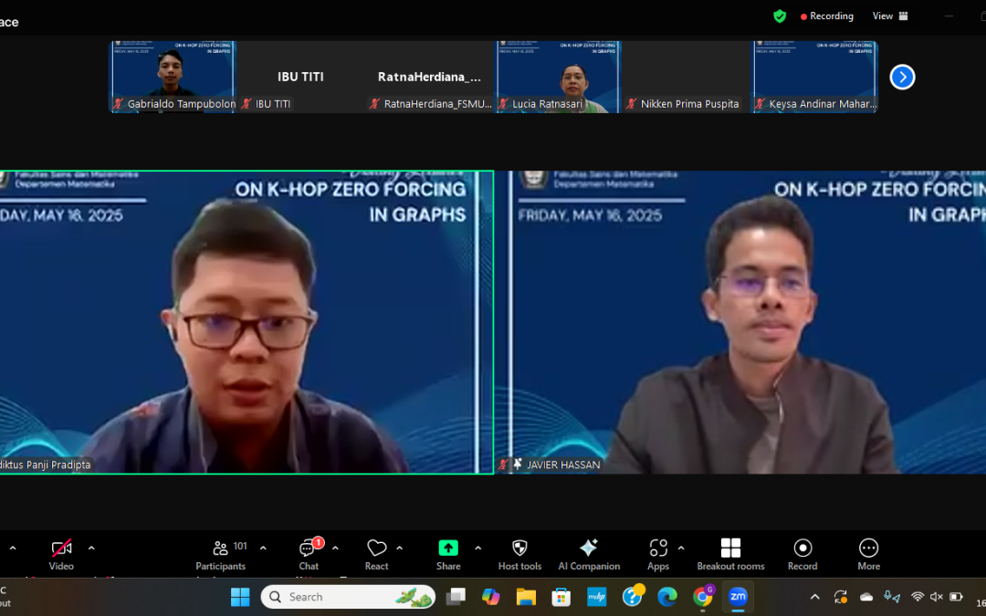Toggle system volume mute in the tray
This screenshot has height=616, width=986.
tap(935, 596)
